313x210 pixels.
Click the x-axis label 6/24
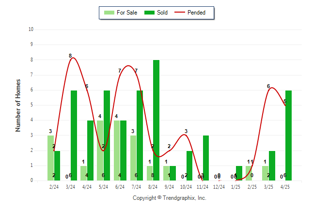coord(120,187)
